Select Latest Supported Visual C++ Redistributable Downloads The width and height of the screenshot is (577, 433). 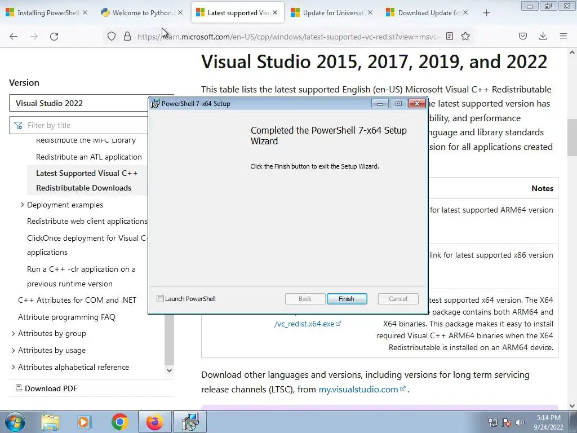(x=87, y=180)
